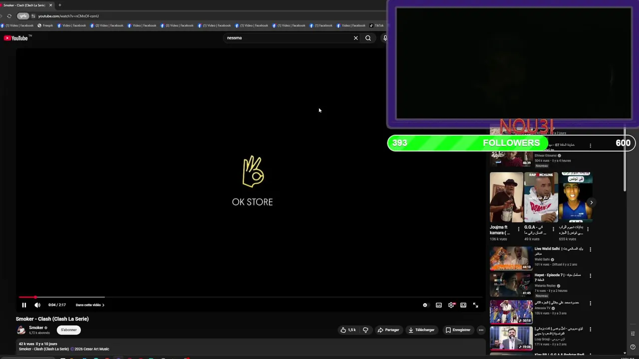Start voice search with microphone icon
The width and height of the screenshot is (639, 359).
385,38
